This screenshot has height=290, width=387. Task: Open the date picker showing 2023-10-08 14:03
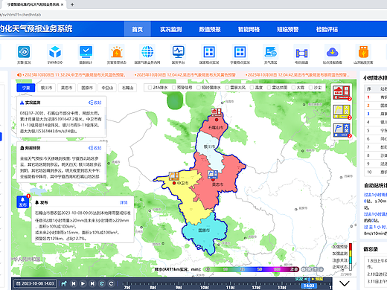(x=35, y=283)
